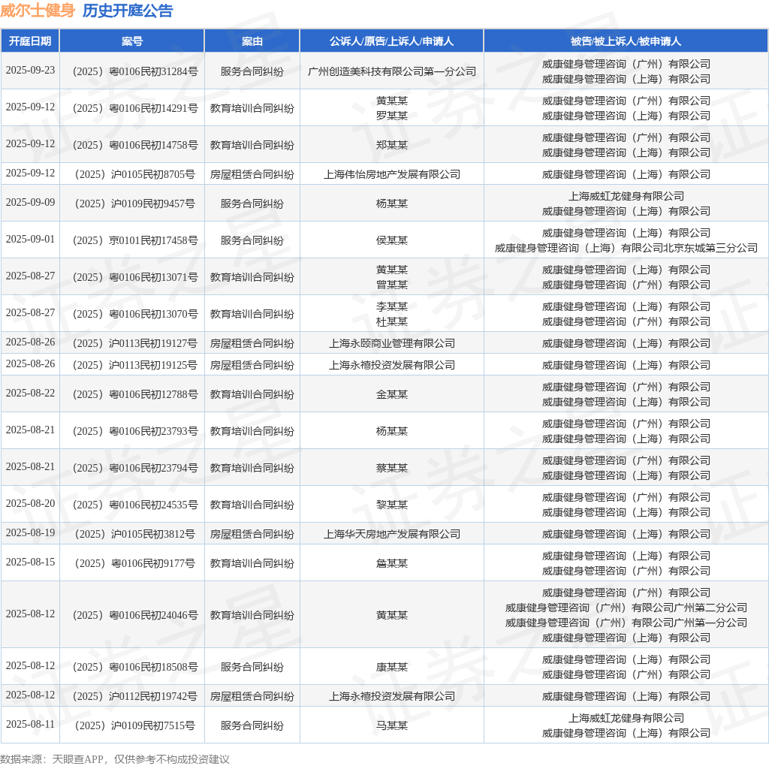Click plaintiff 金某某
769x766 pixels.
tap(392, 394)
